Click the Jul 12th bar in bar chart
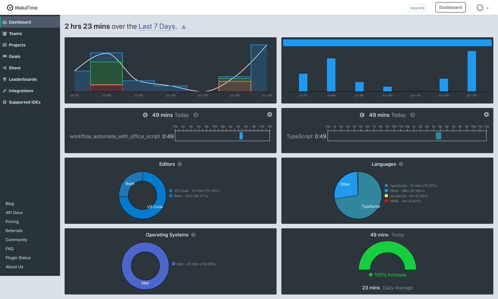Image resolution: width=498 pixels, height=299 pixels. click(444, 85)
